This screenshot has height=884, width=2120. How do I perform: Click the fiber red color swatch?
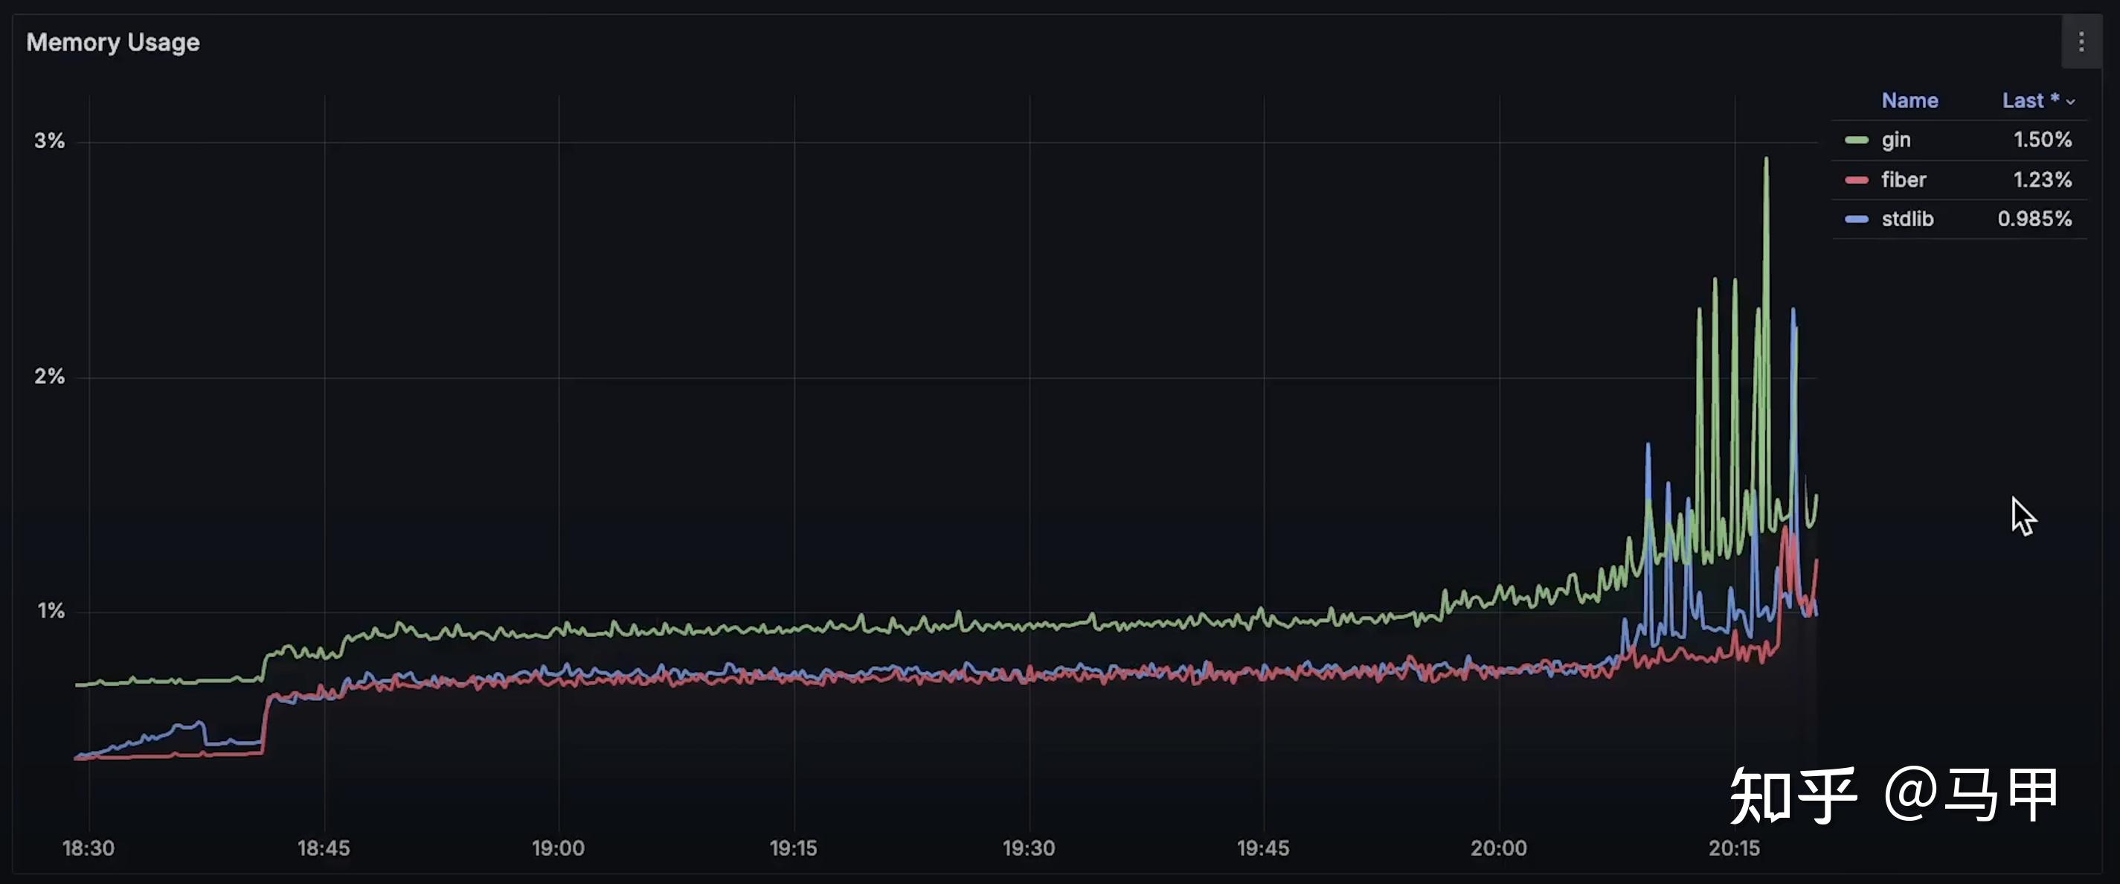click(x=1857, y=179)
